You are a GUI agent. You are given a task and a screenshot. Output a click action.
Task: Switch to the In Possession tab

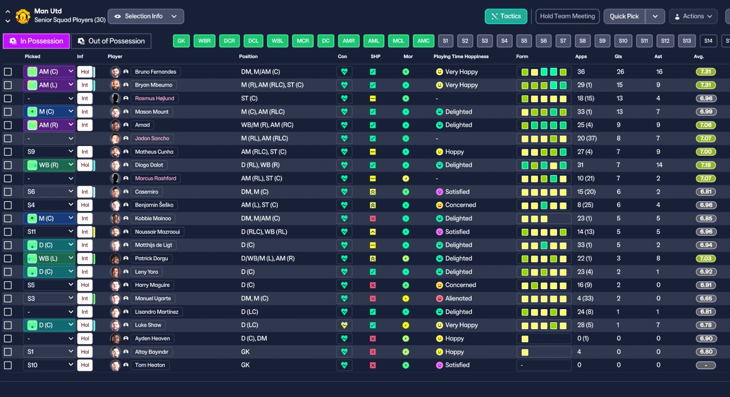(36, 41)
